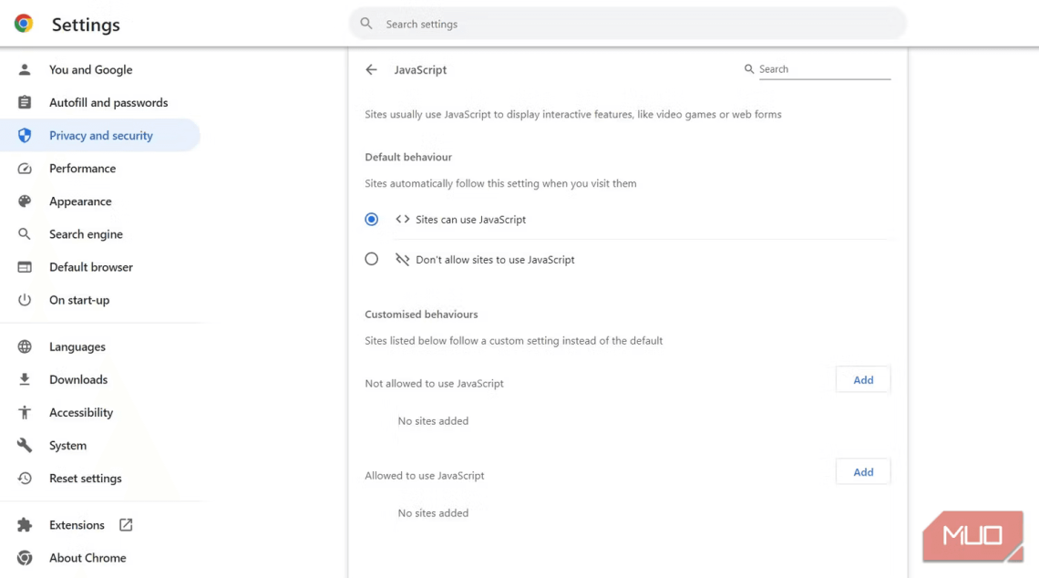This screenshot has width=1039, height=578.
Task: Click the About Chrome logo icon
Action: (25, 558)
